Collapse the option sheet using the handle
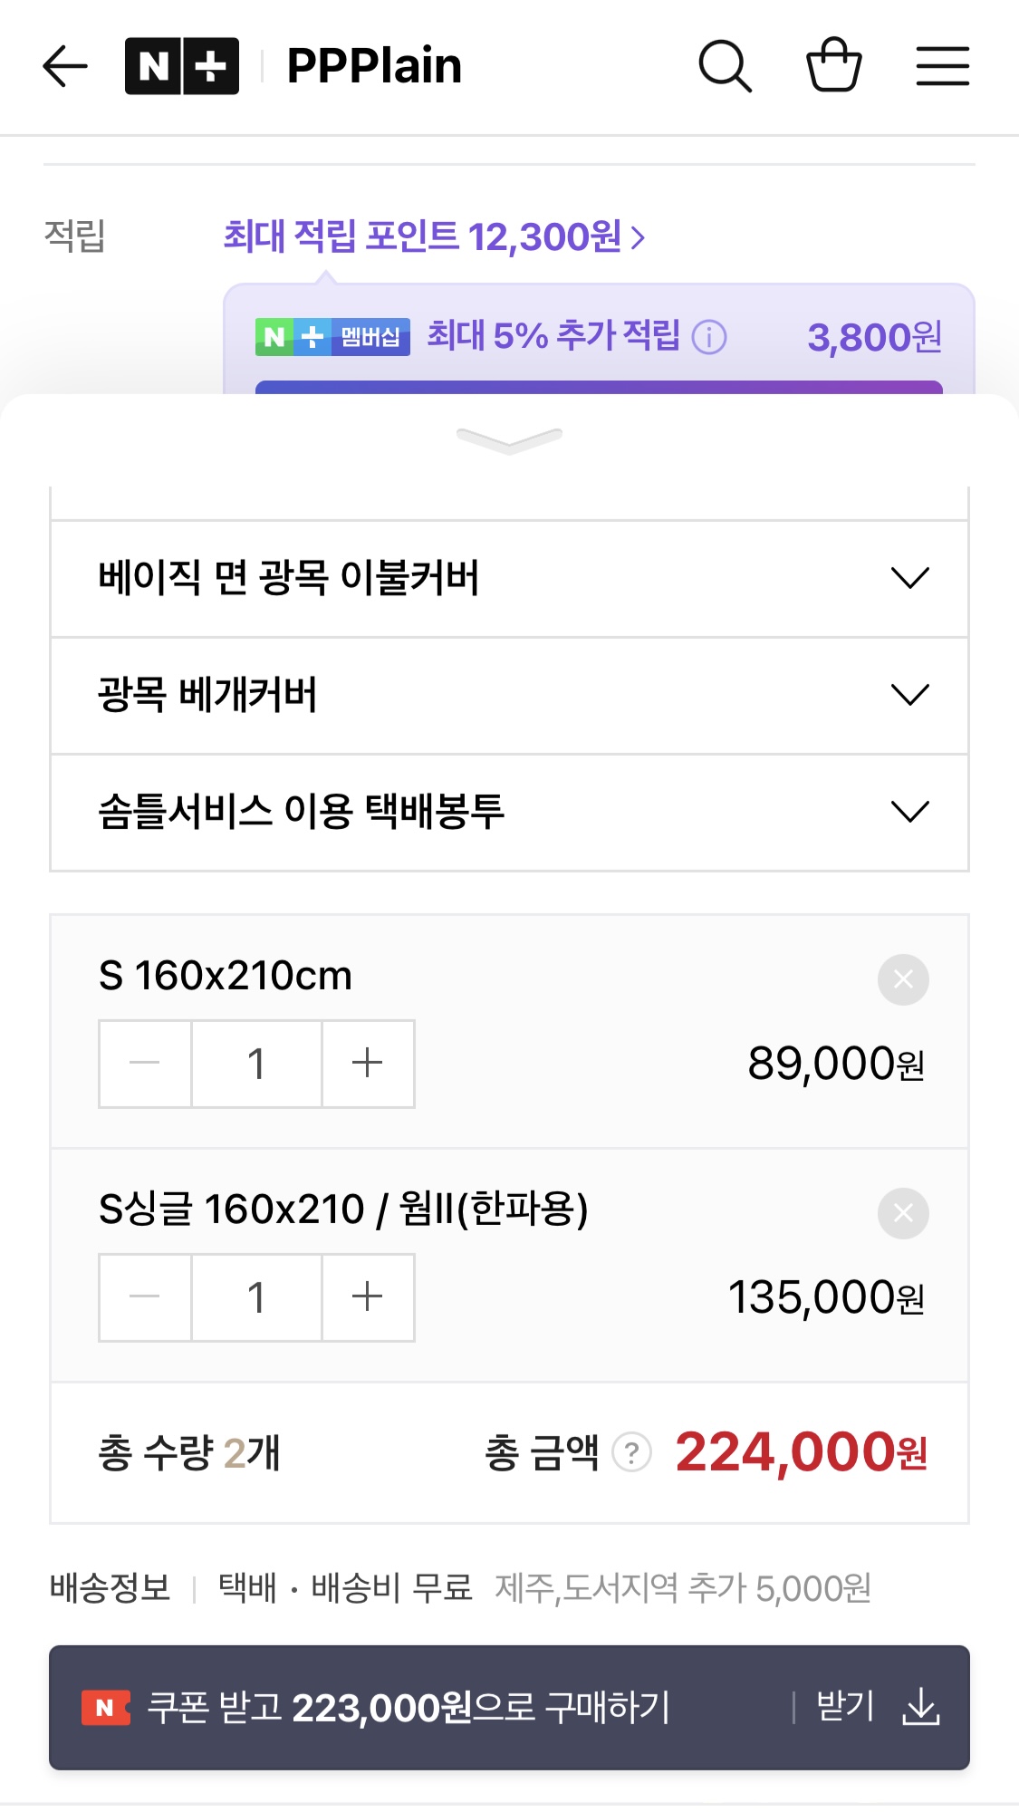 [509, 440]
